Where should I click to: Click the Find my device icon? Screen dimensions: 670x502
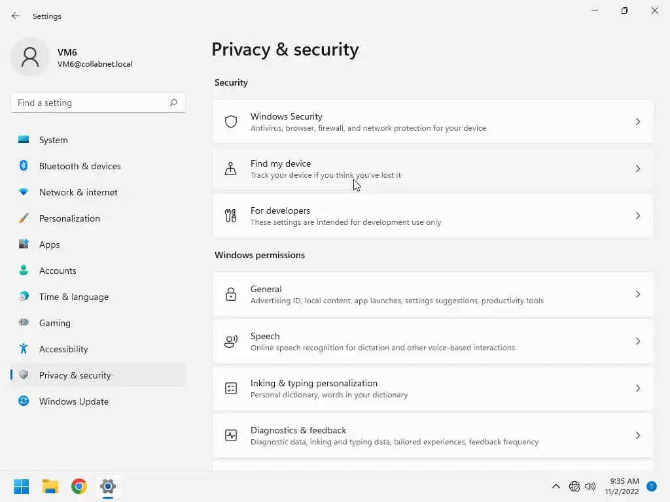coord(231,169)
